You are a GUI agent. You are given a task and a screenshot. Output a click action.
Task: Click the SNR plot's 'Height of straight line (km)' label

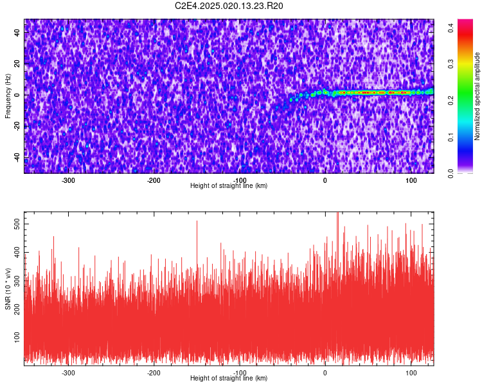[229, 378]
